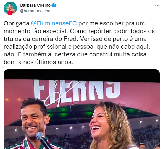The height and width of the screenshot is (149, 163).
Task: Open the tweet's three-dot more menu
Action: 157,5
